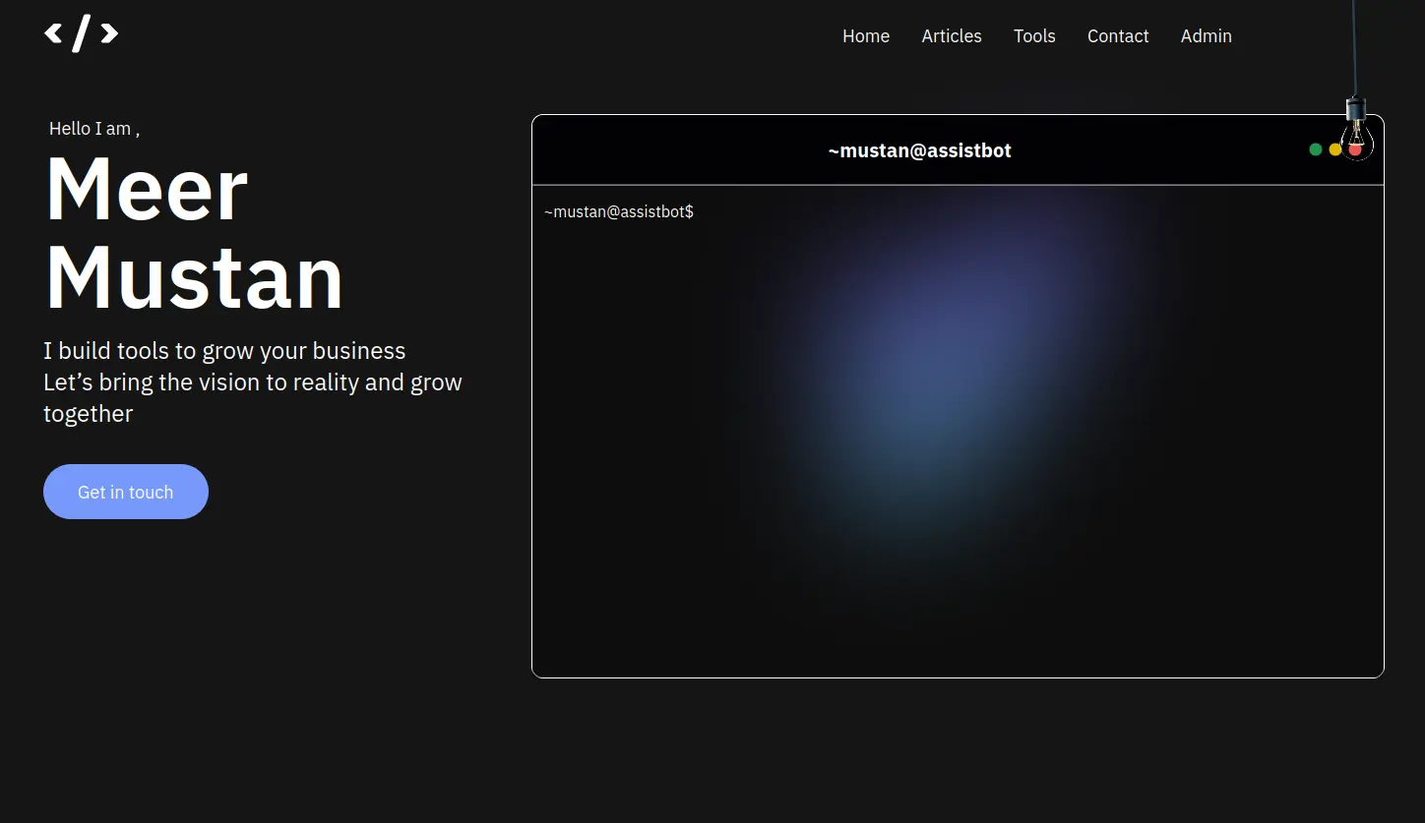
Task: Focus the ~mustan@assistbot$ command prompt
Action: [x=618, y=211]
